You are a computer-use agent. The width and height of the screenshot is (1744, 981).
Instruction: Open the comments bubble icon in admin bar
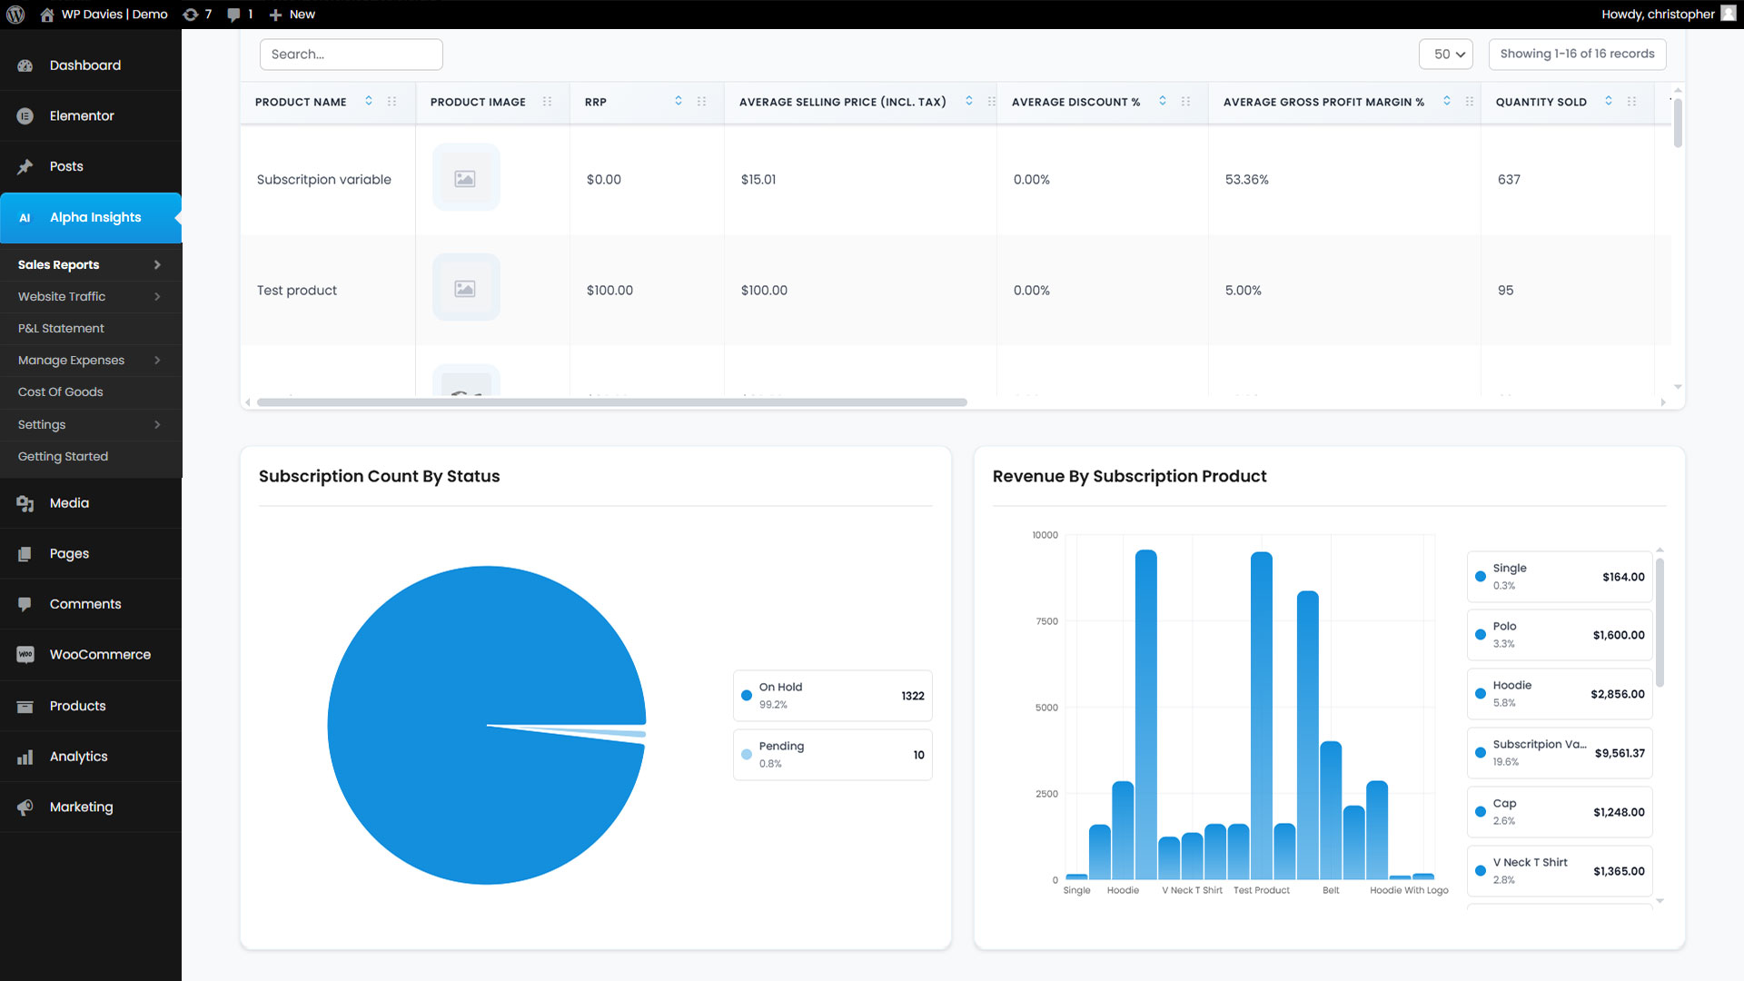234,15
